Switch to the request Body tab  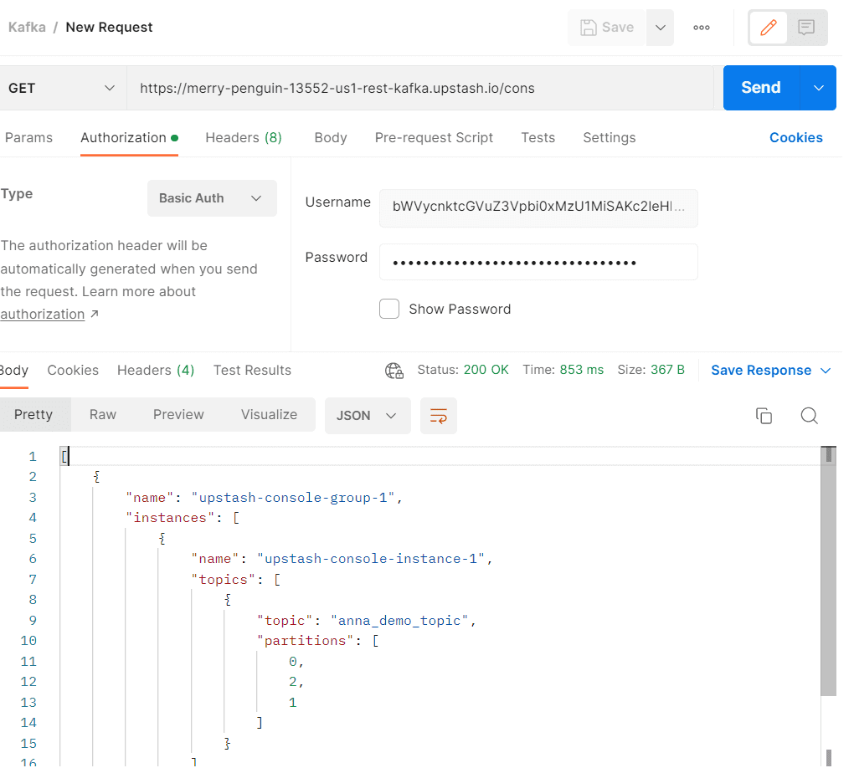tap(331, 138)
